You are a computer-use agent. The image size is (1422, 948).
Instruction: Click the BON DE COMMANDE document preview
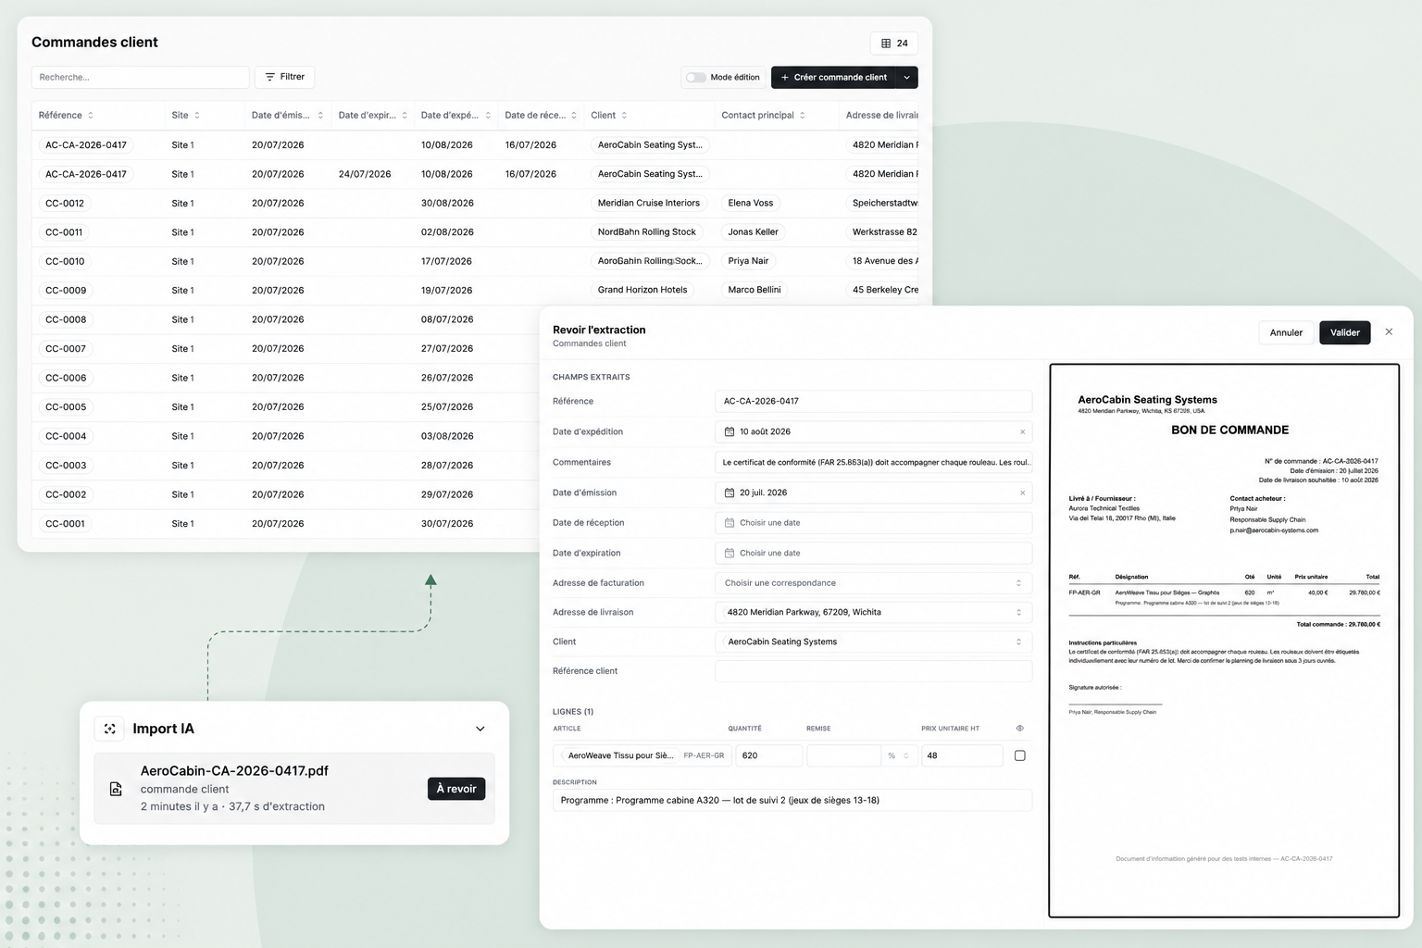1224,641
